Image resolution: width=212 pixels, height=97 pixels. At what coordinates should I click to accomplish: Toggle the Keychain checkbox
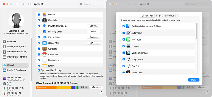(39, 20)
